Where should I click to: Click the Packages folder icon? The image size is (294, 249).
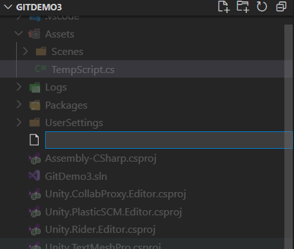[x=35, y=105]
